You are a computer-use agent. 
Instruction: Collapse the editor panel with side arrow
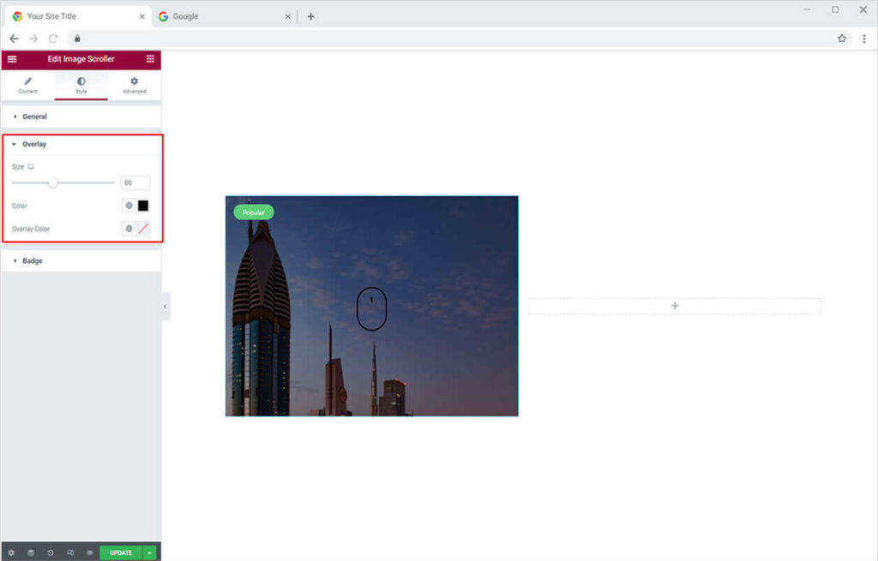click(165, 306)
